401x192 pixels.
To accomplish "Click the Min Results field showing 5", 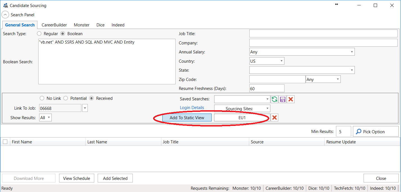I will click(344, 132).
